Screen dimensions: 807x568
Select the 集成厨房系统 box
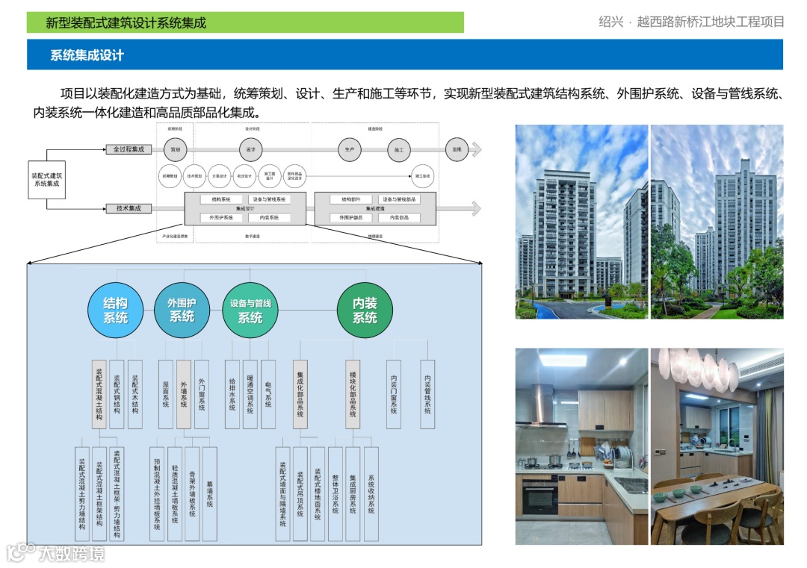coord(353,494)
